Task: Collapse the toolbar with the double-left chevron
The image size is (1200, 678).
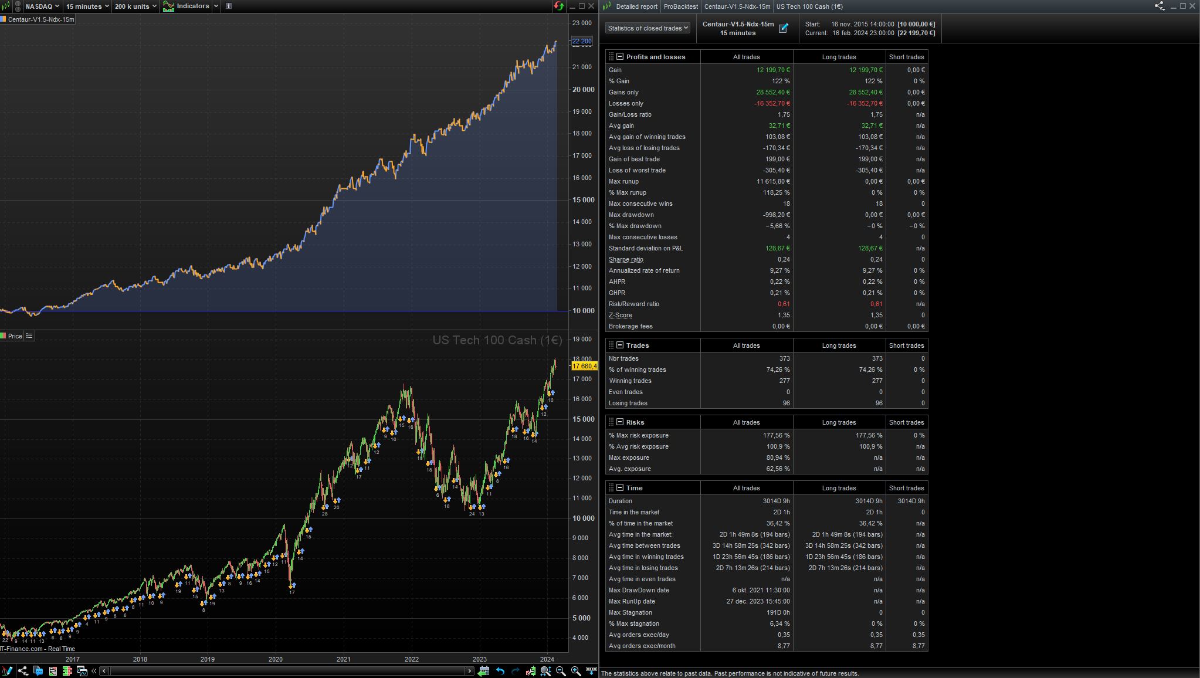Action: coord(94,671)
